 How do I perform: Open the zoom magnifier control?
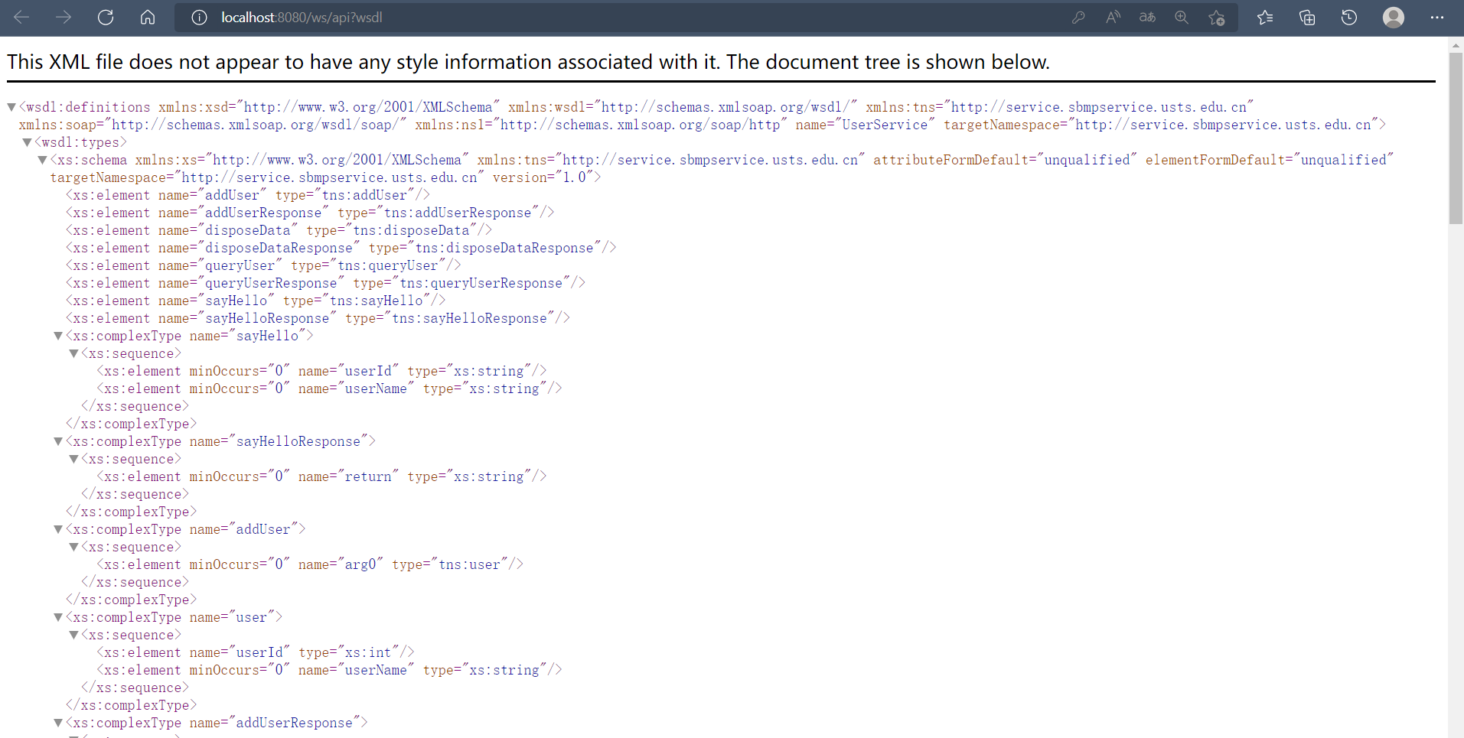tap(1182, 17)
